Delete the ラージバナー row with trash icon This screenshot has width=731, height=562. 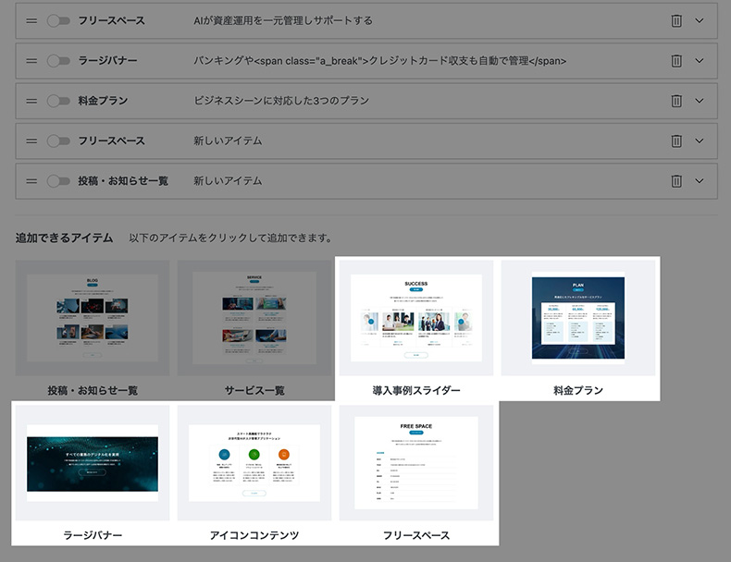[x=676, y=61]
